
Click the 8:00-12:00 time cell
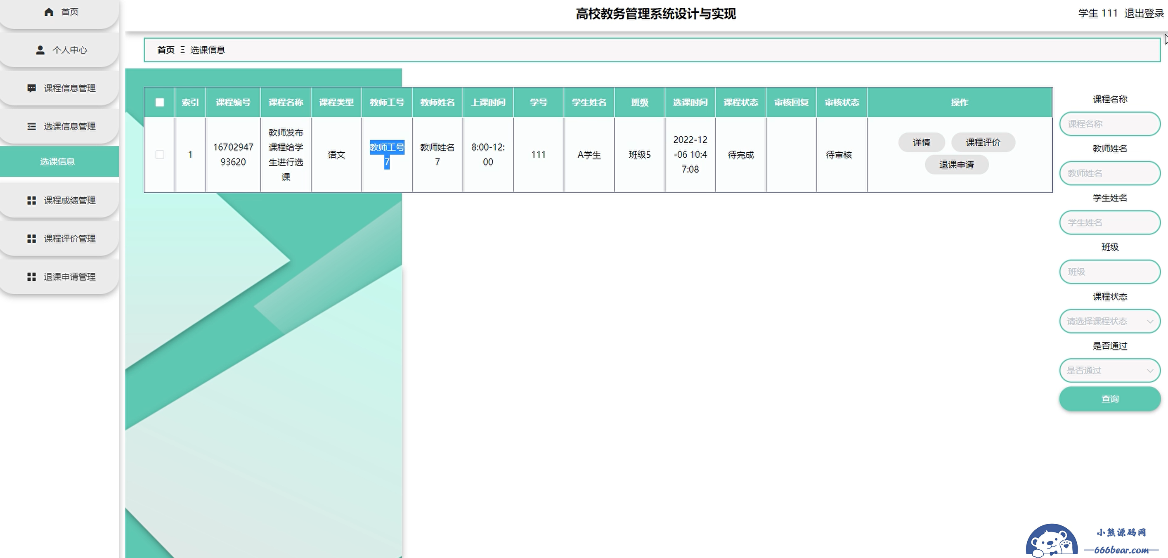click(488, 155)
